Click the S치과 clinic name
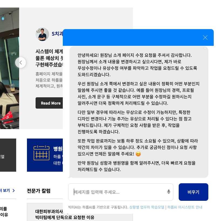The height and width of the screenshot is (221, 221). tap(57, 34)
